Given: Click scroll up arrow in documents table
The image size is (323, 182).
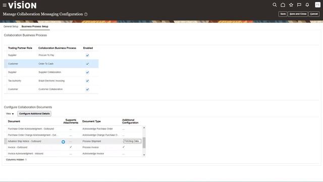Looking at the screenshot, I should click(x=144, y=128).
